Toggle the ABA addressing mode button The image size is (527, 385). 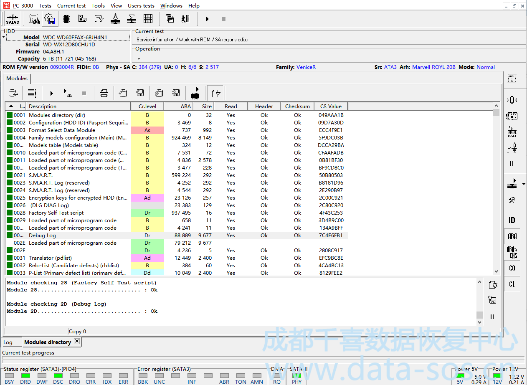tap(512, 236)
